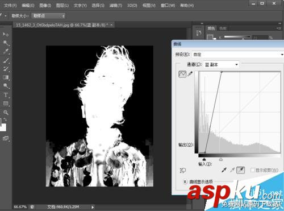Select the Type tool

[6, 95]
